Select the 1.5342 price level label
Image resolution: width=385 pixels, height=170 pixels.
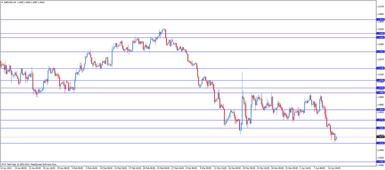tap(380, 52)
